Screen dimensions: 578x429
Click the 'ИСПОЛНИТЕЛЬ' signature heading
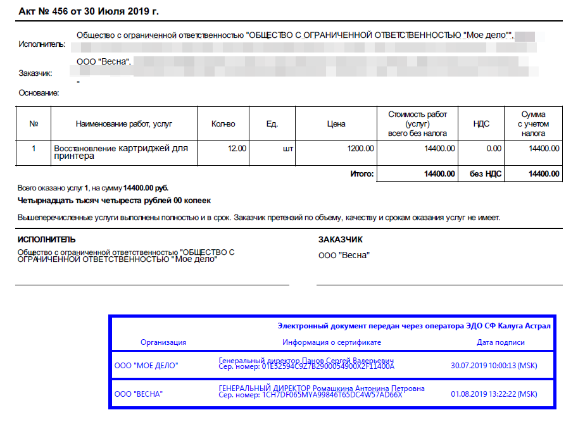click(x=46, y=240)
